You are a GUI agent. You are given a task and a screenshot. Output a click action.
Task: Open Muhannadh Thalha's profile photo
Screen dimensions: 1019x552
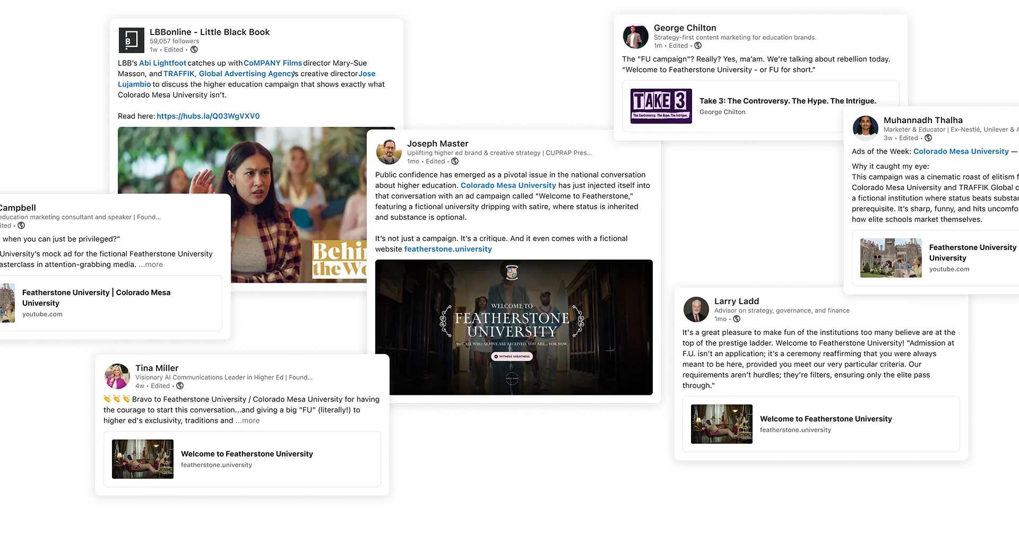coord(866,128)
